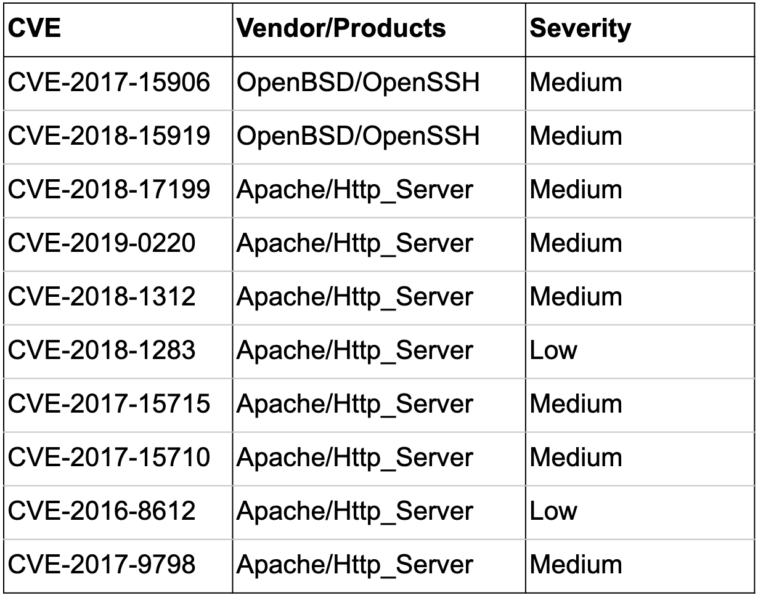Select OpenBSD/OpenSSH vendor for CVE-2018-15919
758x598 pixels.
379,137
